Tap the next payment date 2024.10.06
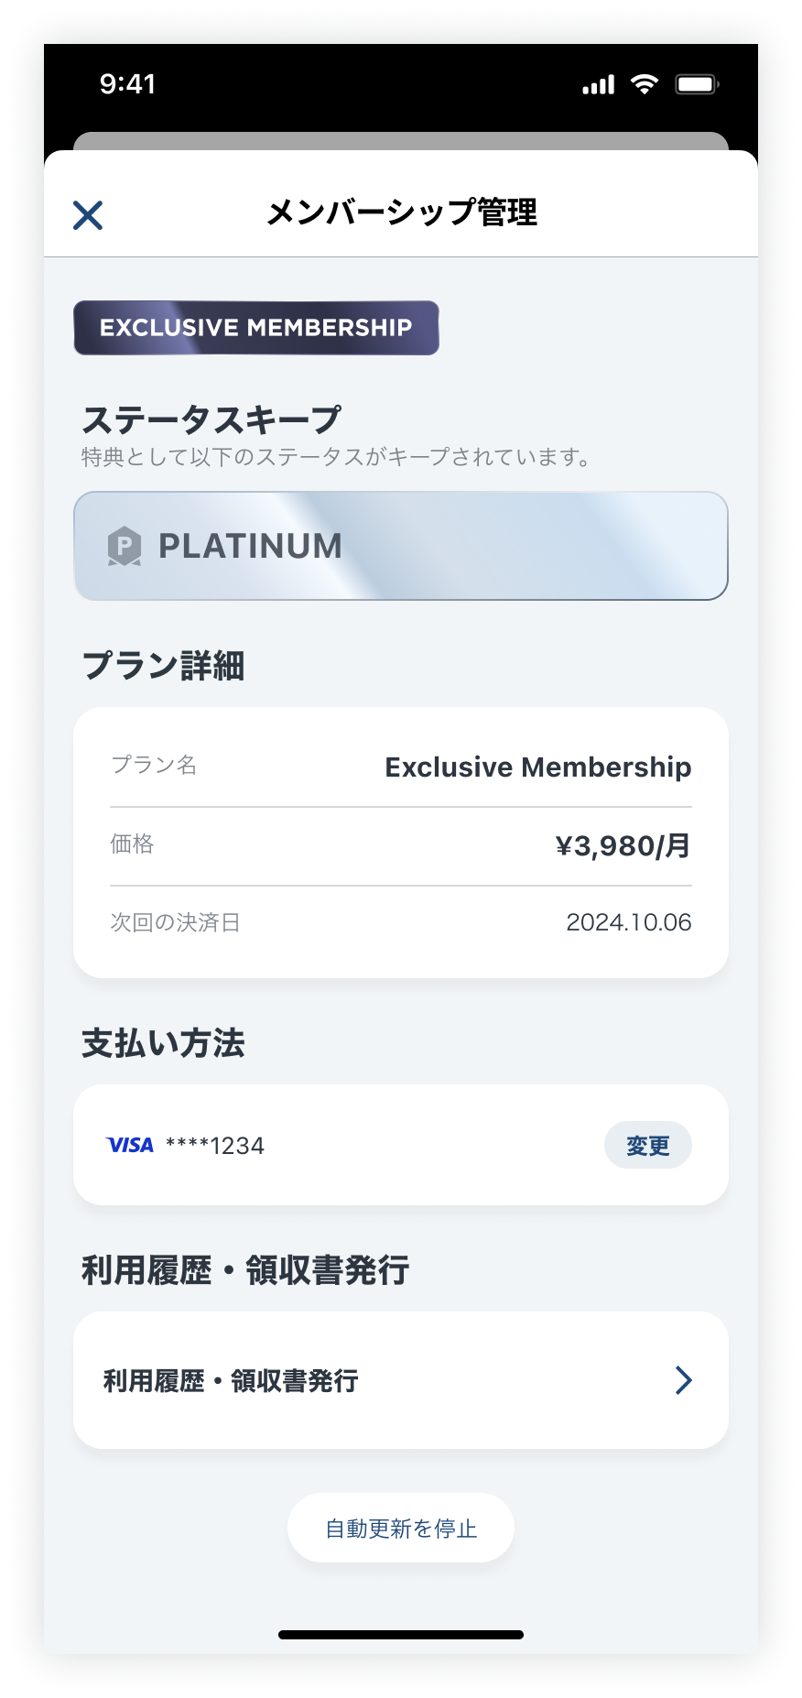Viewport: 802px width, 1698px height. 629,922
